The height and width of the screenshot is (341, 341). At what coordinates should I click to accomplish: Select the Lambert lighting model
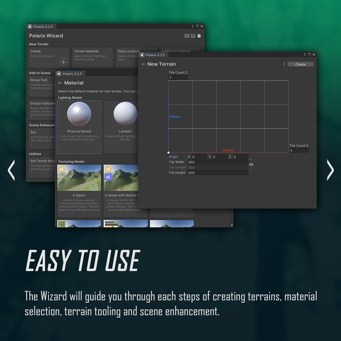tap(121, 127)
